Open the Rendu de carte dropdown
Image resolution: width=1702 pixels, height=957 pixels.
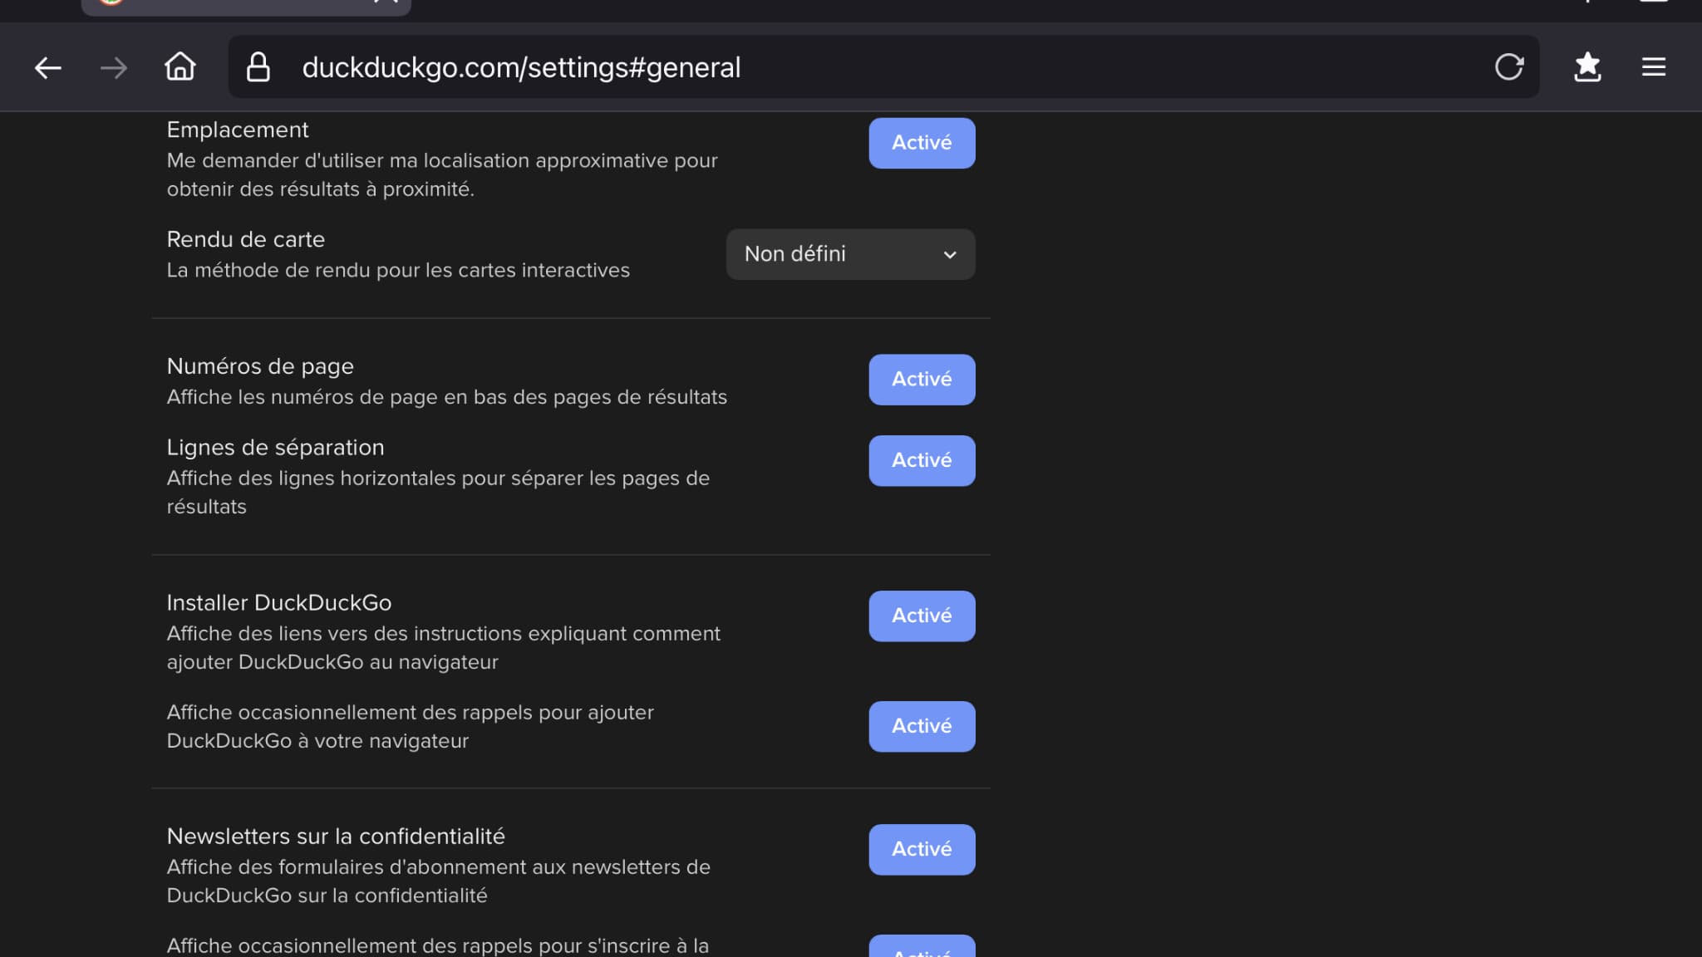click(850, 254)
